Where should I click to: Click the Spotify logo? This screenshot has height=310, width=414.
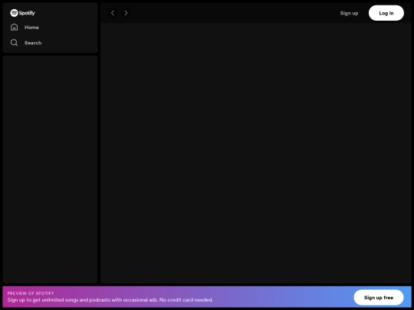22,13
